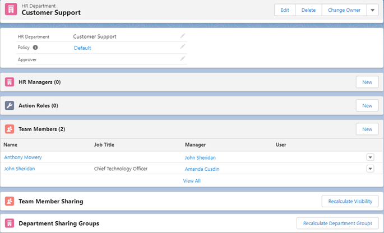Create a new HR Manager with New button
The width and height of the screenshot is (384, 233).
[x=367, y=82]
